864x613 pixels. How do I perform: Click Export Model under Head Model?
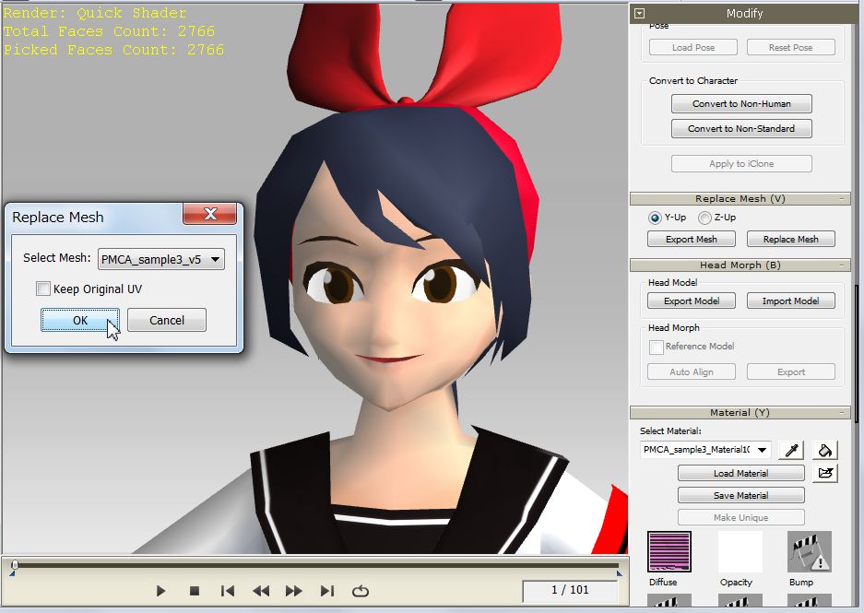pyautogui.click(x=691, y=301)
